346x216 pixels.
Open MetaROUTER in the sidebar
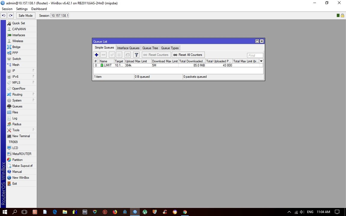[x=21, y=154]
